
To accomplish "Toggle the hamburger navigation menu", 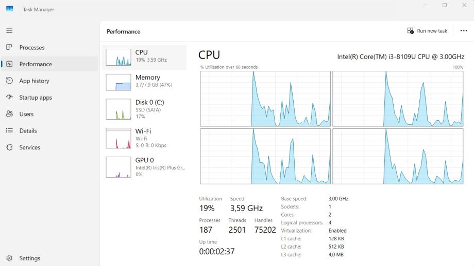I will 9,31.
